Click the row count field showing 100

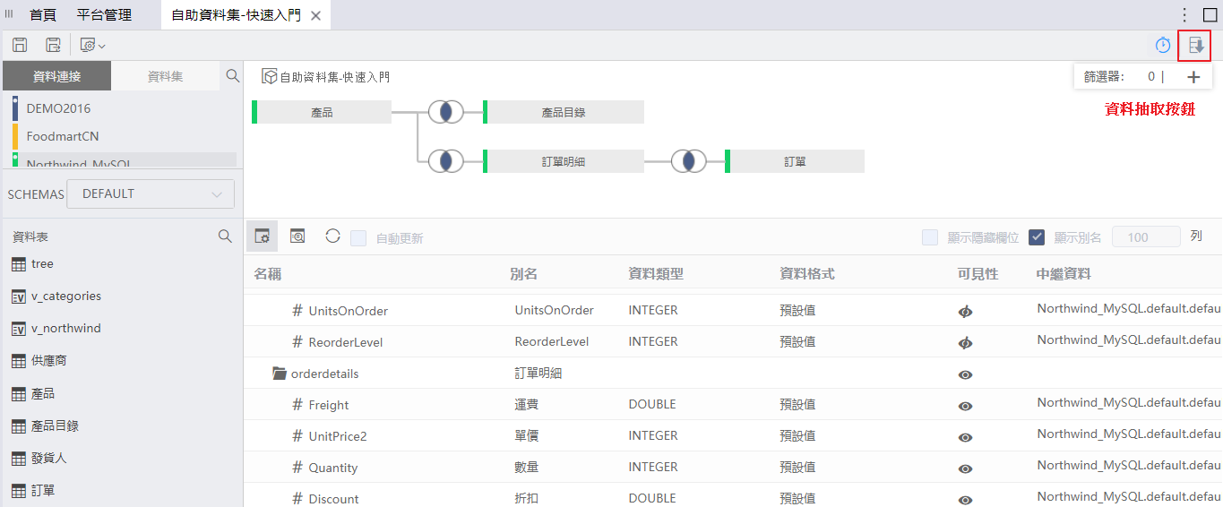click(1145, 237)
